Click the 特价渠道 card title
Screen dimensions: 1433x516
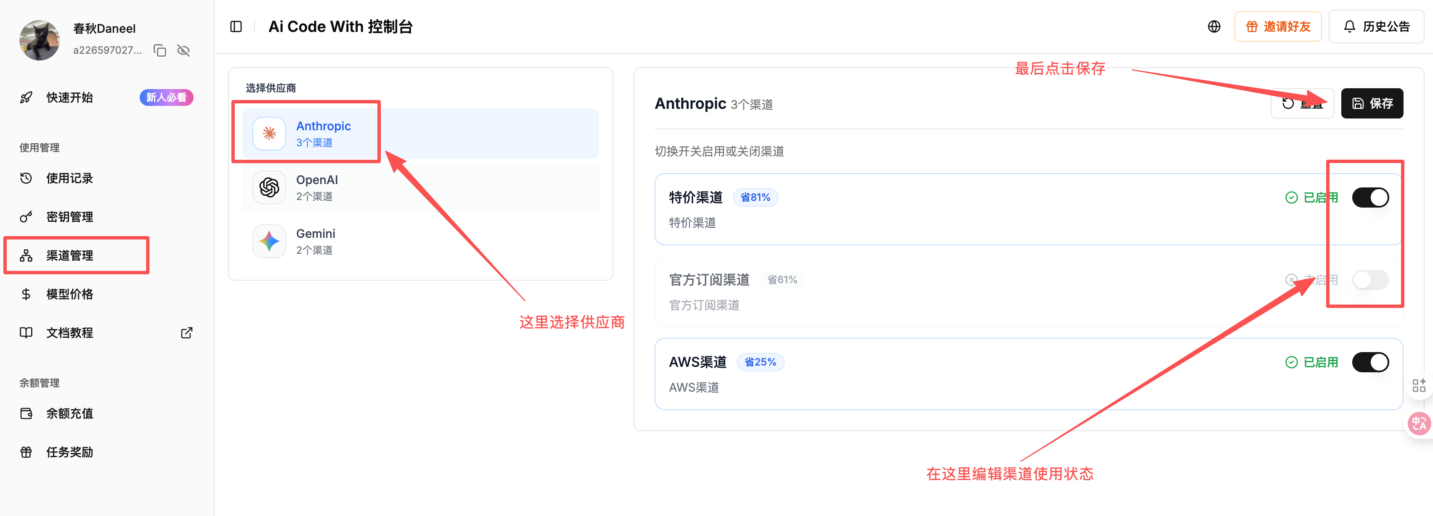coord(695,198)
